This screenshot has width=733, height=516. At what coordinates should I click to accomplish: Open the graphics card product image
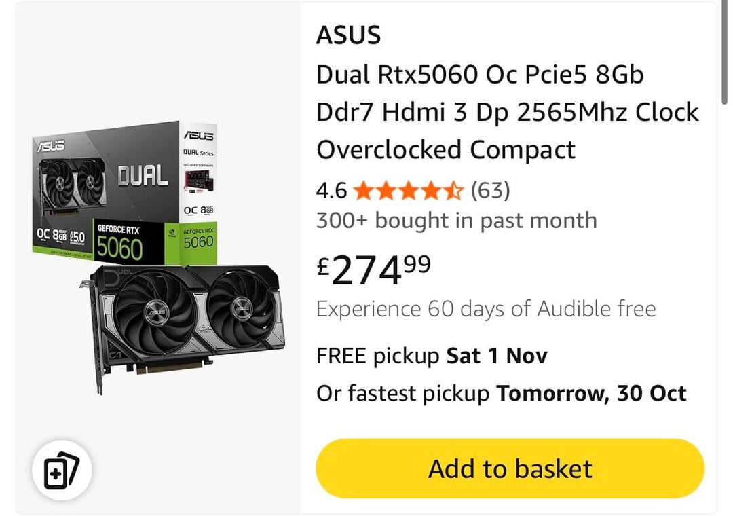(x=158, y=258)
